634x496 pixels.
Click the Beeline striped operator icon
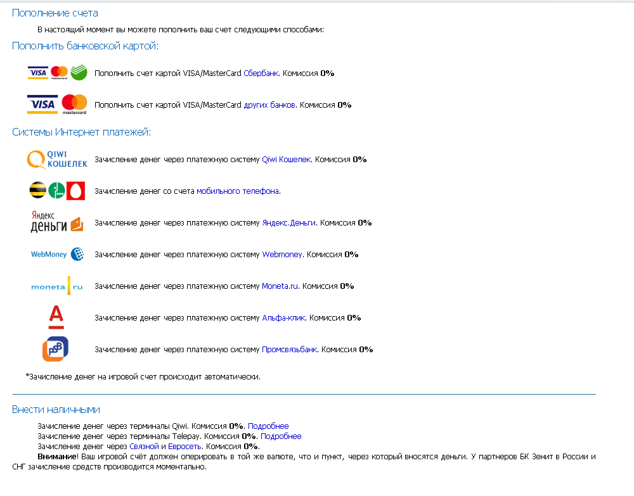pyautogui.click(x=37, y=190)
